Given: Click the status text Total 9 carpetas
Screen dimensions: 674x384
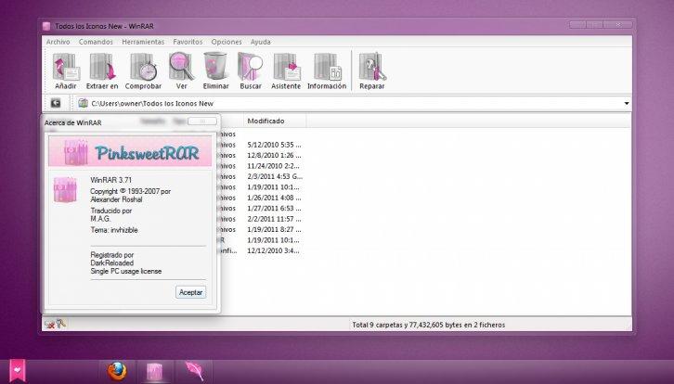Looking at the screenshot, I should tap(429, 325).
